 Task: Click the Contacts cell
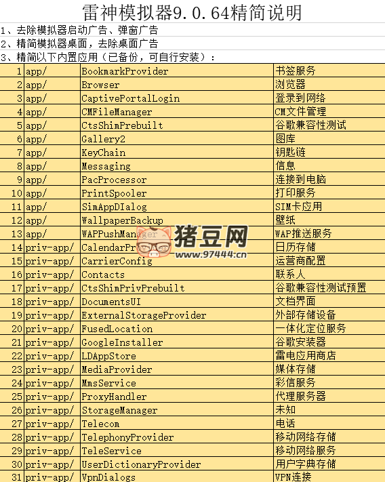[x=177, y=274]
